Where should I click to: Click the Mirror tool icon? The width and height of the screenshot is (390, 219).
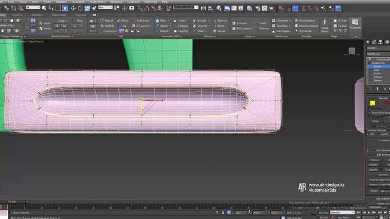tap(204, 8)
